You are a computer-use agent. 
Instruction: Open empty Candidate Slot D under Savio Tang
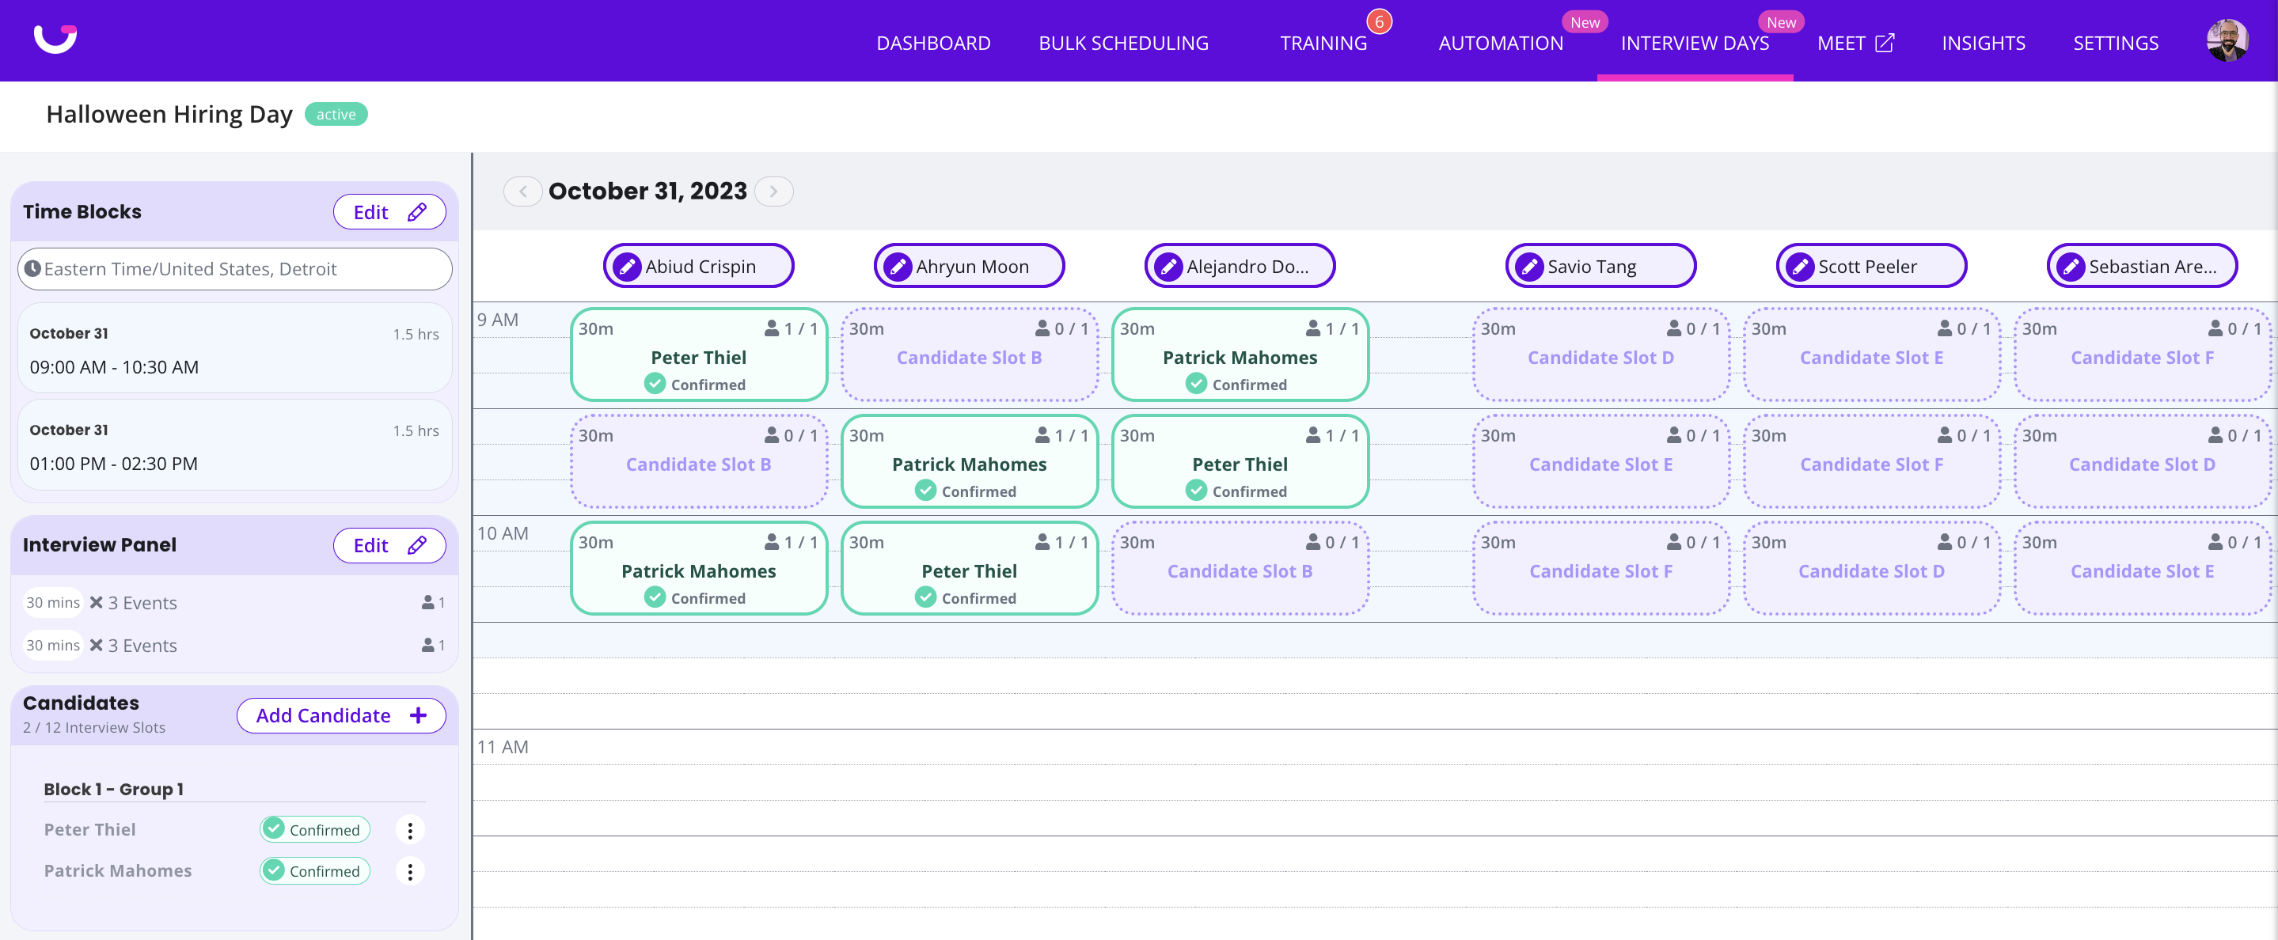tap(1600, 355)
